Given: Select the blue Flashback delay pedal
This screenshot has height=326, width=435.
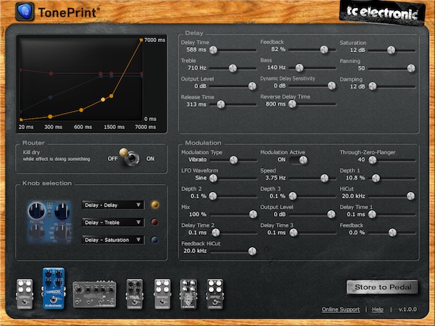Looking at the screenshot, I should (x=54, y=288).
